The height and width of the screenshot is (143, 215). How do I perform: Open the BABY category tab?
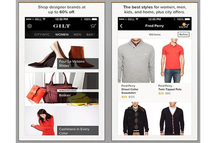(x=91, y=34)
